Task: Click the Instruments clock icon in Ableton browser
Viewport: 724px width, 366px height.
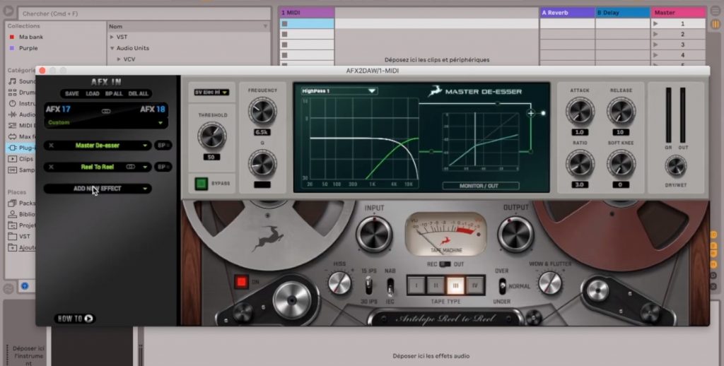Action: (13, 103)
